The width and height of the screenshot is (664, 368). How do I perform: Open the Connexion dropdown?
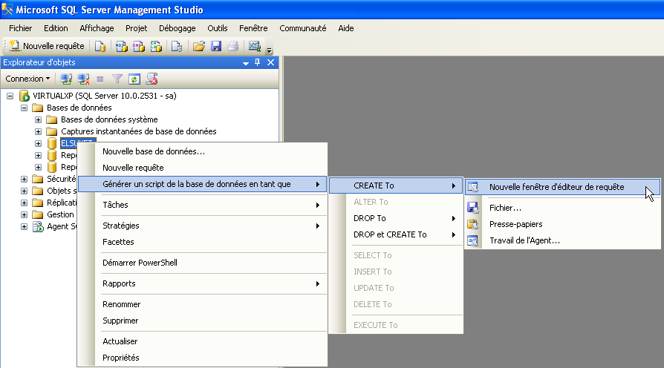pyautogui.click(x=28, y=79)
